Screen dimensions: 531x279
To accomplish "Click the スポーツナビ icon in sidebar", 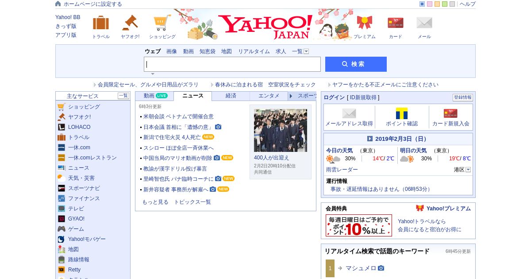I will (x=62, y=188).
